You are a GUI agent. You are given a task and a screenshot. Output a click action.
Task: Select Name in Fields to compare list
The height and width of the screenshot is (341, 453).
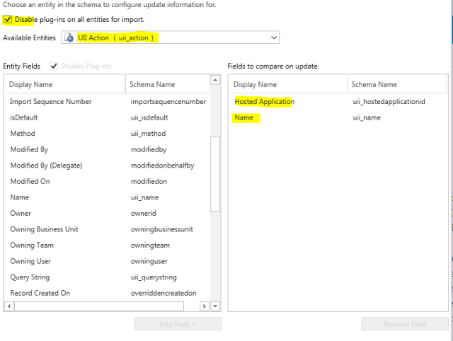243,117
